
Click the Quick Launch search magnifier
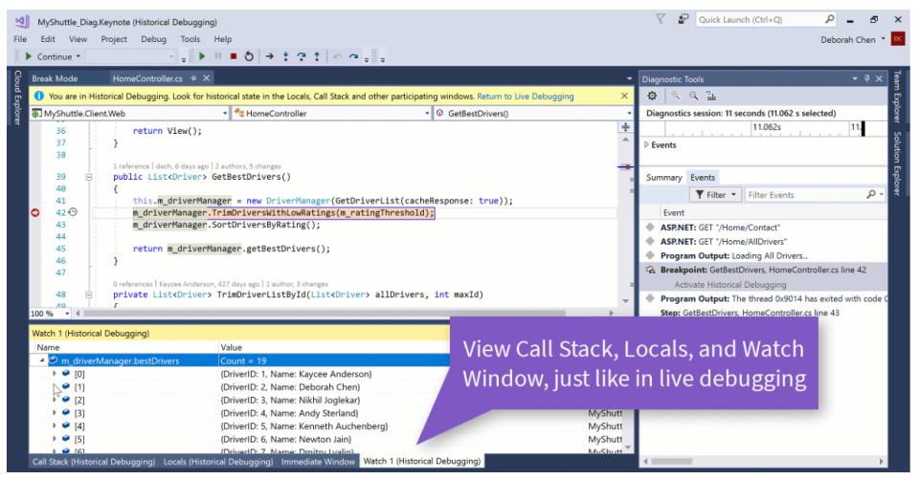829,19
